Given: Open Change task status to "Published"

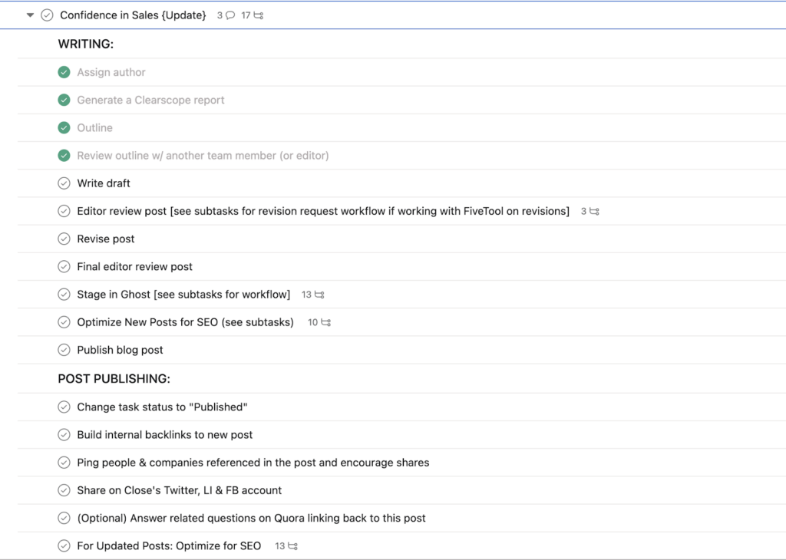Looking at the screenshot, I should (x=163, y=407).
